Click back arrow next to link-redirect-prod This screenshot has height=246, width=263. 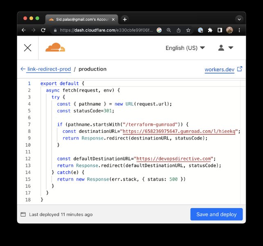(23, 69)
